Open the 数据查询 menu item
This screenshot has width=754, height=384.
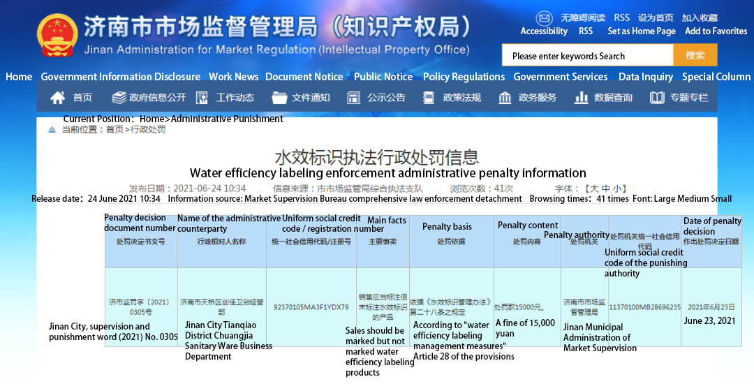pos(613,98)
